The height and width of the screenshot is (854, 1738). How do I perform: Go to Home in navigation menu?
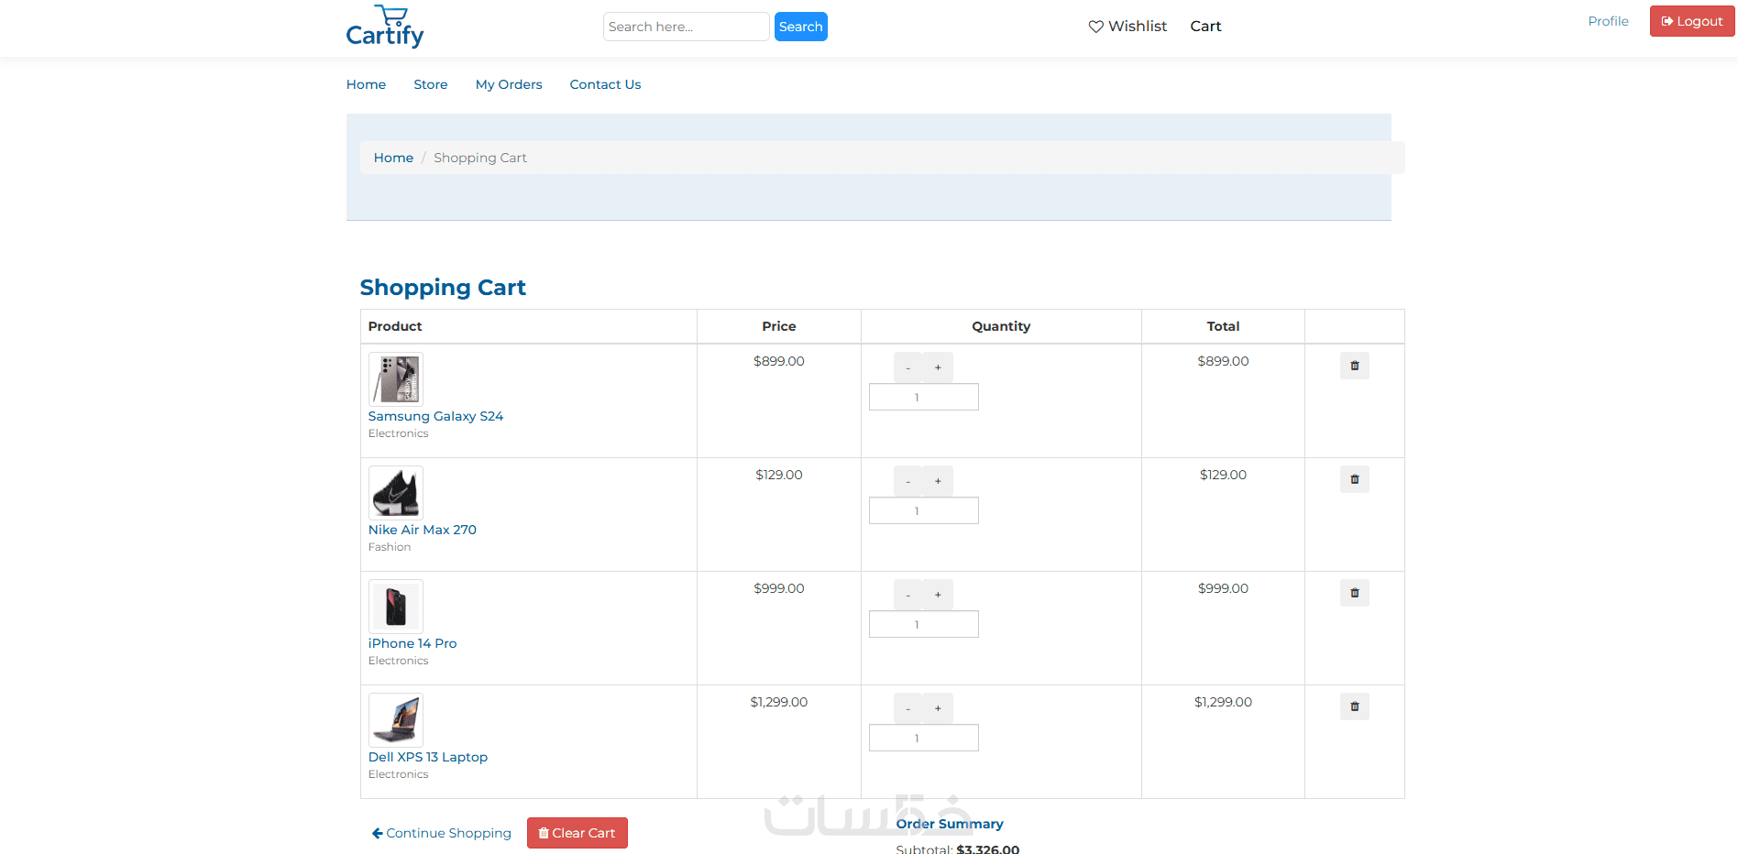[x=366, y=84]
